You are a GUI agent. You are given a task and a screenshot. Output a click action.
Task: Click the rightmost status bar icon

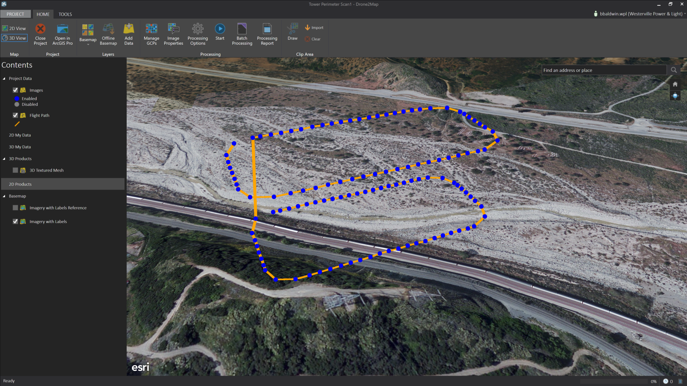[680, 381]
